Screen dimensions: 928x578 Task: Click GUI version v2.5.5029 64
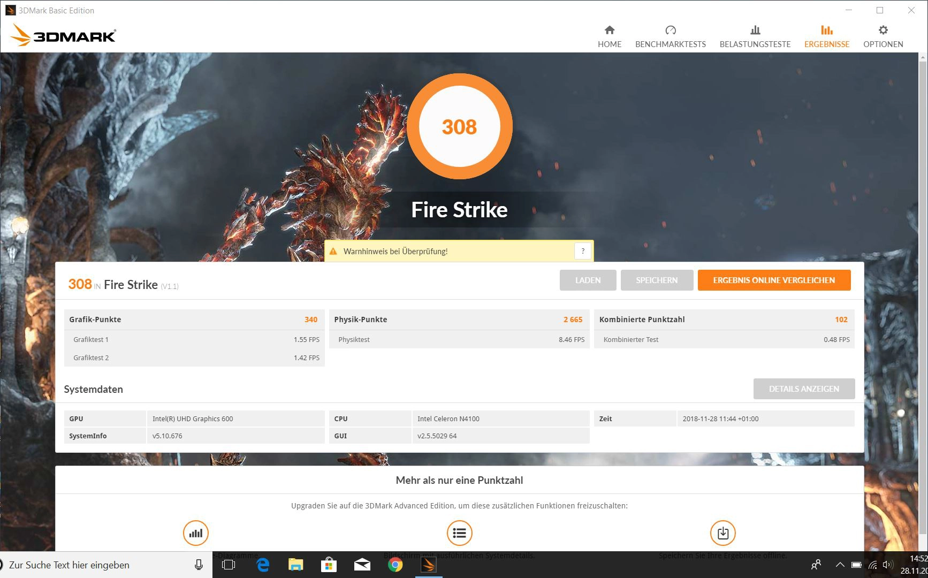(x=437, y=436)
